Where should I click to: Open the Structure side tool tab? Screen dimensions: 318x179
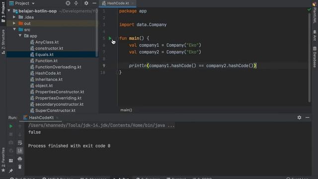(x=3, y=42)
